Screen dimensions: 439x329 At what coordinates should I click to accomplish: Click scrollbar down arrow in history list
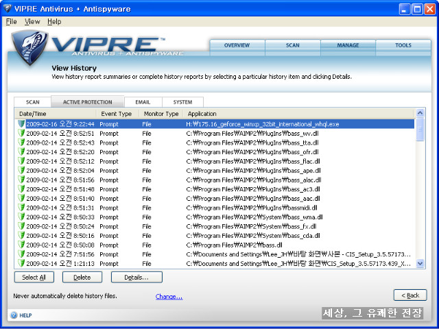(420, 263)
